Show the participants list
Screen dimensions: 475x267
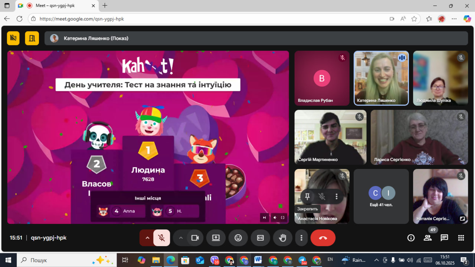[x=427, y=238]
